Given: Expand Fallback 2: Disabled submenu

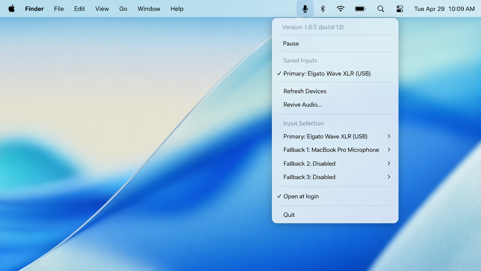Looking at the screenshot, I should (335, 164).
